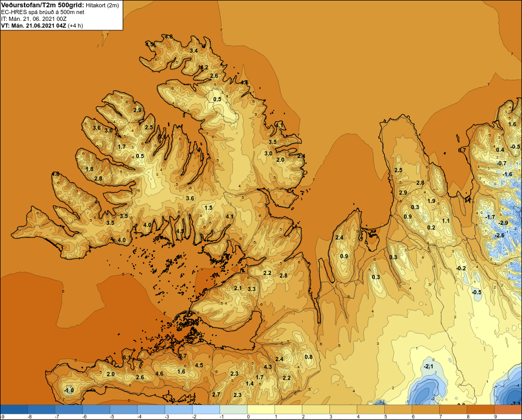Click the temperature value 4.2 on map
The width and height of the screenshot is (522, 420).
click(x=204, y=67)
